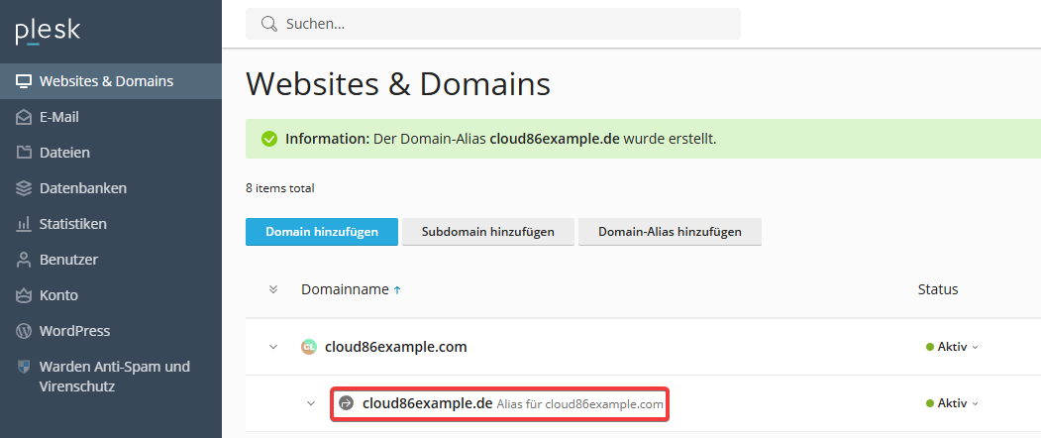Expand all domains with double chevron

(272, 289)
